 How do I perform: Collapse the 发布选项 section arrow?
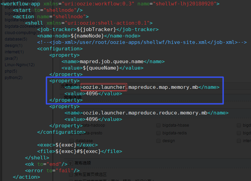tap(71, 163)
